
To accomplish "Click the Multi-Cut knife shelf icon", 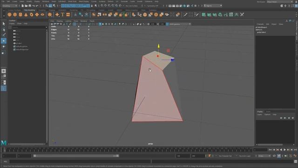I will pyautogui.click(x=185, y=14).
